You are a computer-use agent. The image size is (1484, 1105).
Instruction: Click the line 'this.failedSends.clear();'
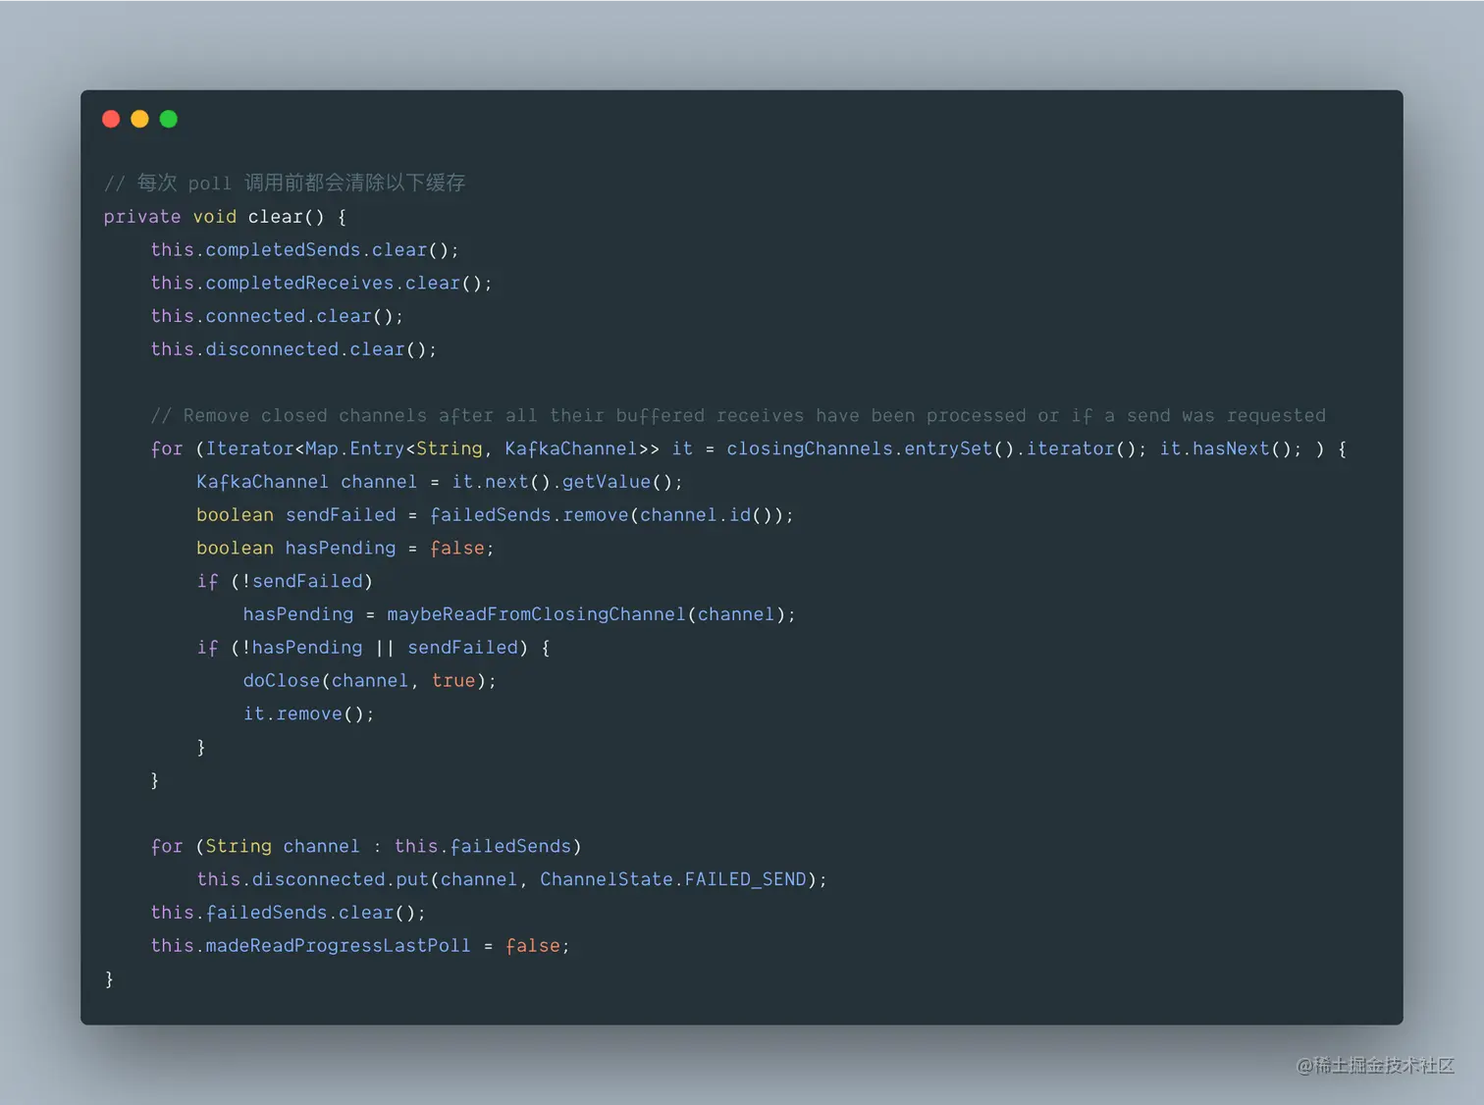(289, 913)
